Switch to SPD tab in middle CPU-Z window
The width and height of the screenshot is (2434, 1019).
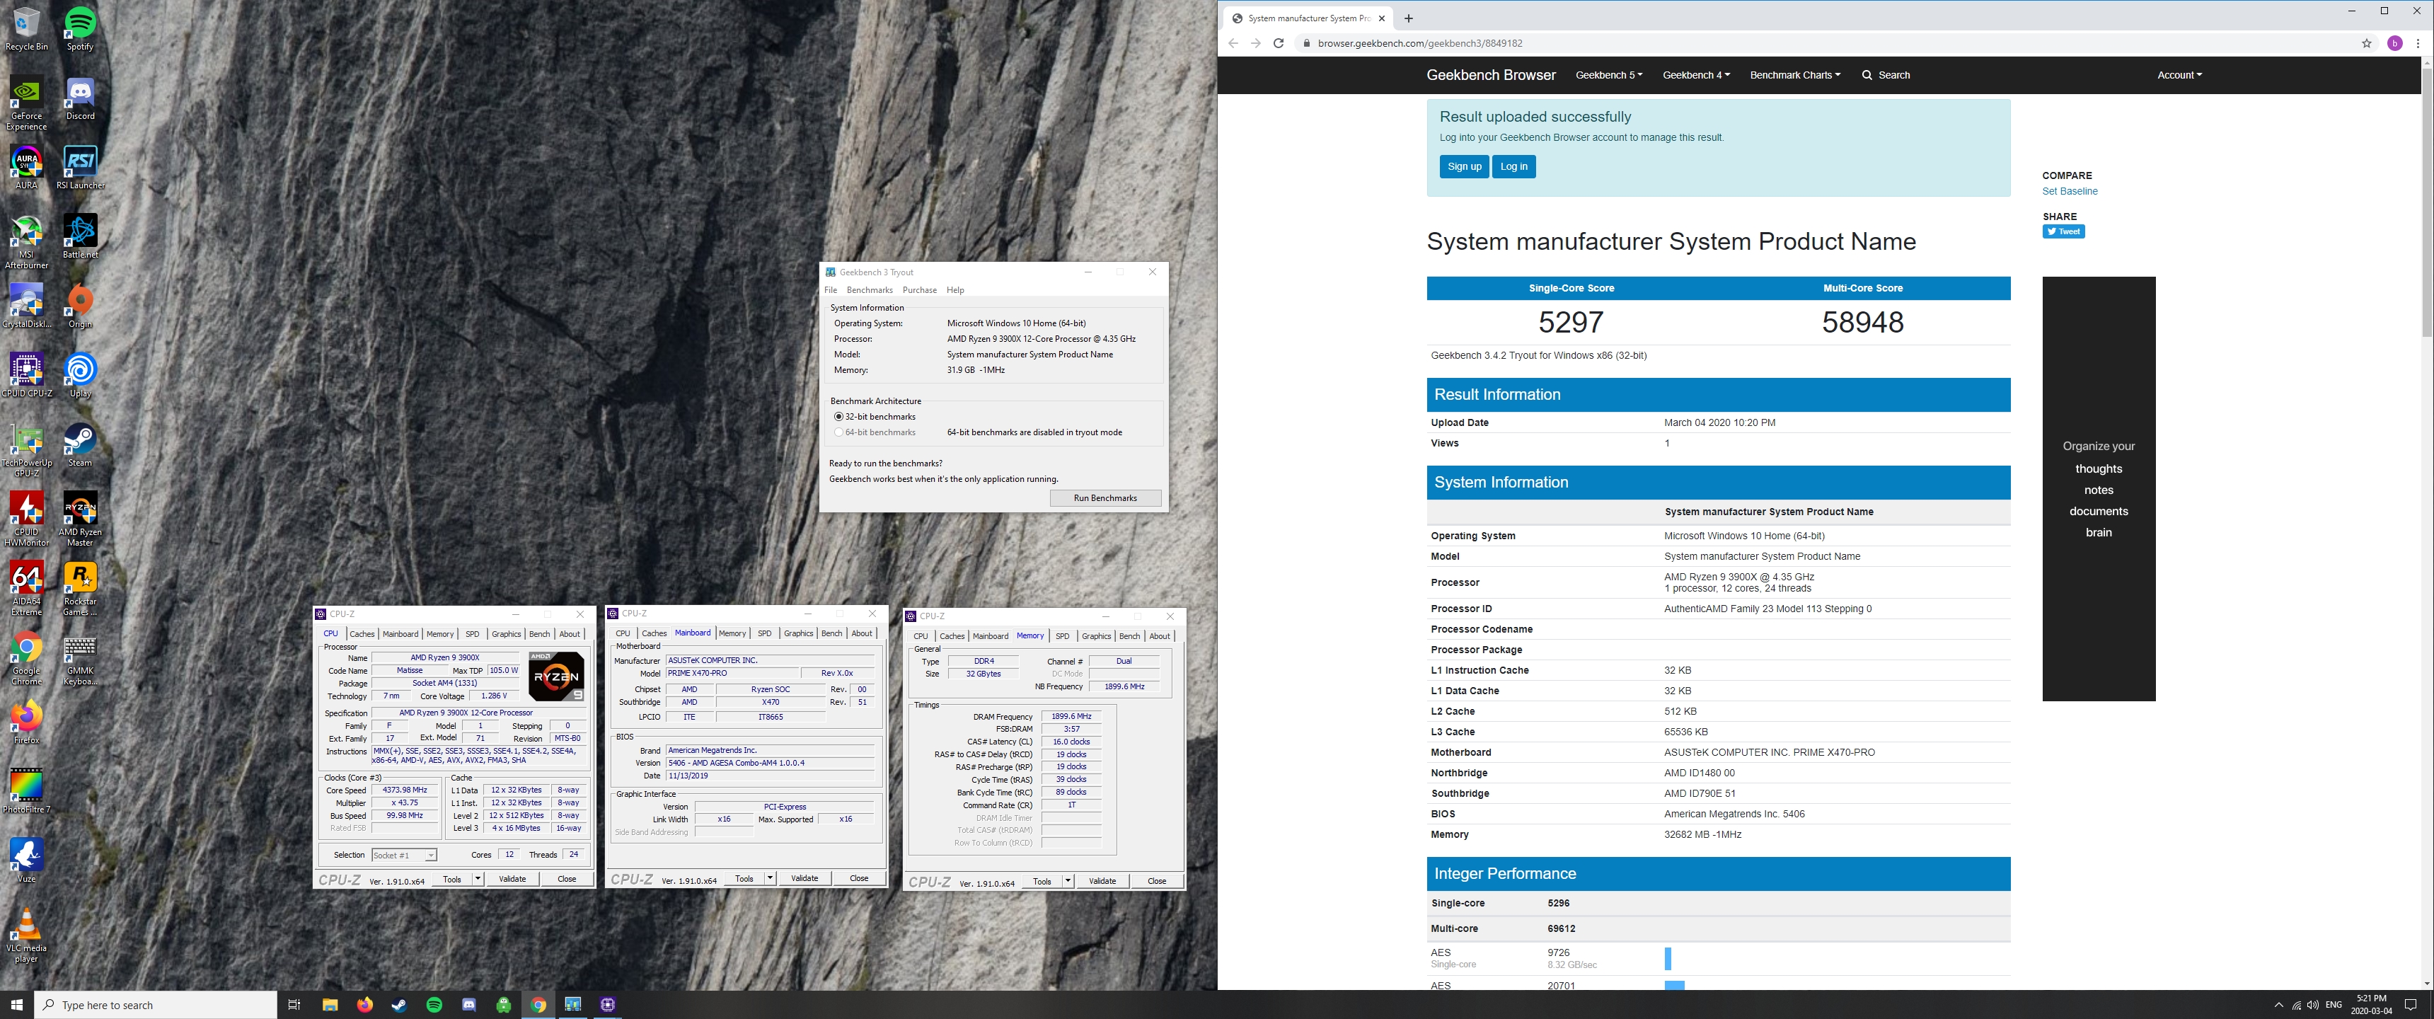pos(764,633)
